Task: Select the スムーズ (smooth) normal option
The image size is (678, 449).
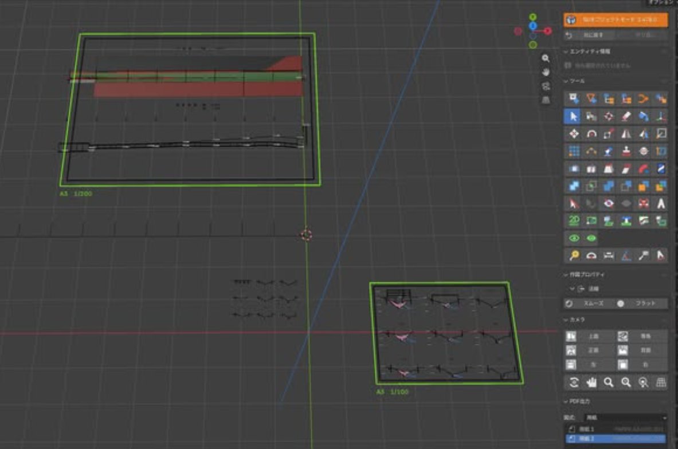Action: click(589, 304)
